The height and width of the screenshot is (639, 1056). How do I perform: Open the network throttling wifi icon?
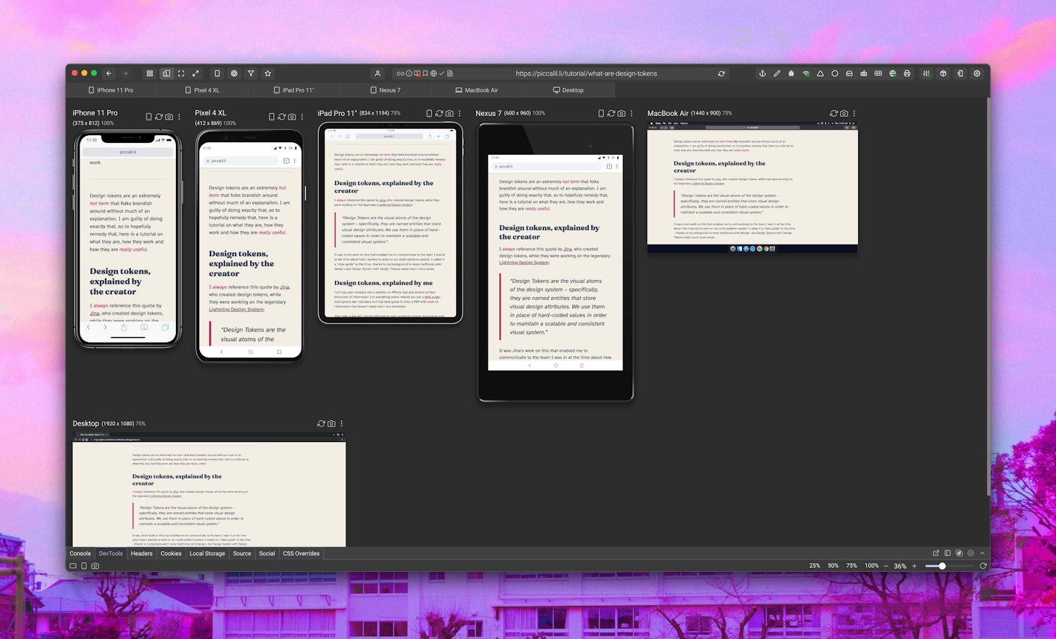(x=805, y=73)
